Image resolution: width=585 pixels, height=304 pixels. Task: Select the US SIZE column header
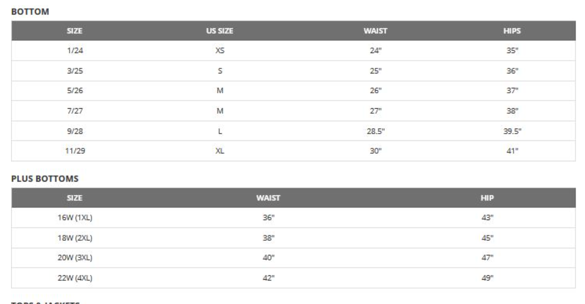[x=220, y=31]
